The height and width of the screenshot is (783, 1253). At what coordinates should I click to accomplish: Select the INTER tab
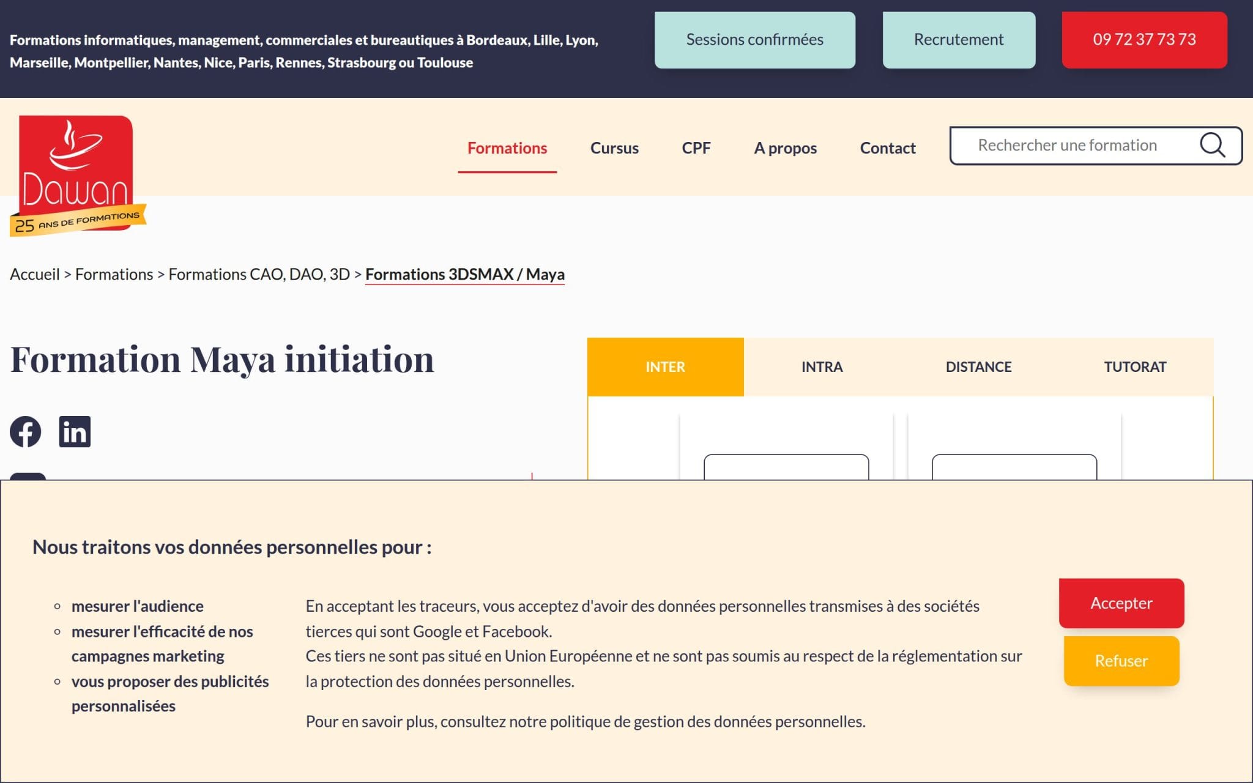[666, 367]
